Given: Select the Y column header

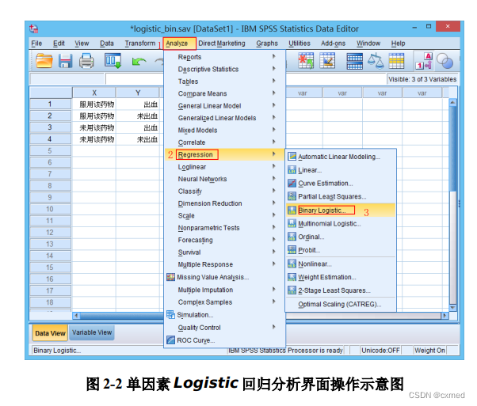Looking at the screenshot, I should (x=138, y=93).
